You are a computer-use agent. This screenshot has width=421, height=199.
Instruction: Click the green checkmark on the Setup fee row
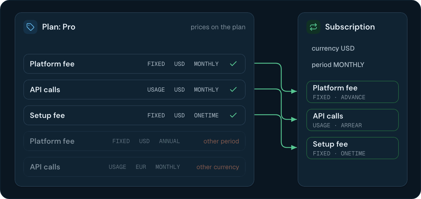click(x=233, y=115)
